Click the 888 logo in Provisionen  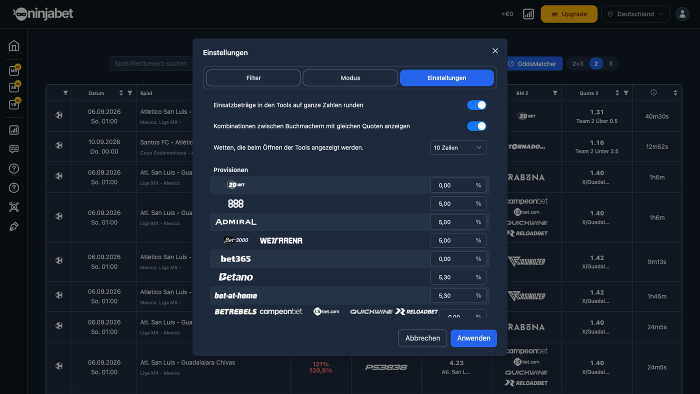[x=235, y=203]
